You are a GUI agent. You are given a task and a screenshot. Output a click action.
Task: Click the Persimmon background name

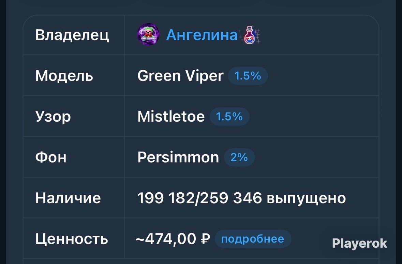click(178, 157)
